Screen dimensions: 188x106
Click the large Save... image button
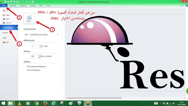(x=29, y=19)
